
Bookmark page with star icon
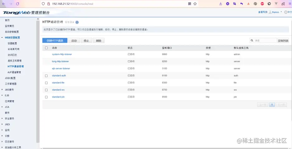[x=195, y=4]
